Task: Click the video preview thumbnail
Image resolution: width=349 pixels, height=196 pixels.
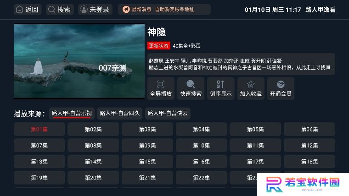Action: point(79,61)
